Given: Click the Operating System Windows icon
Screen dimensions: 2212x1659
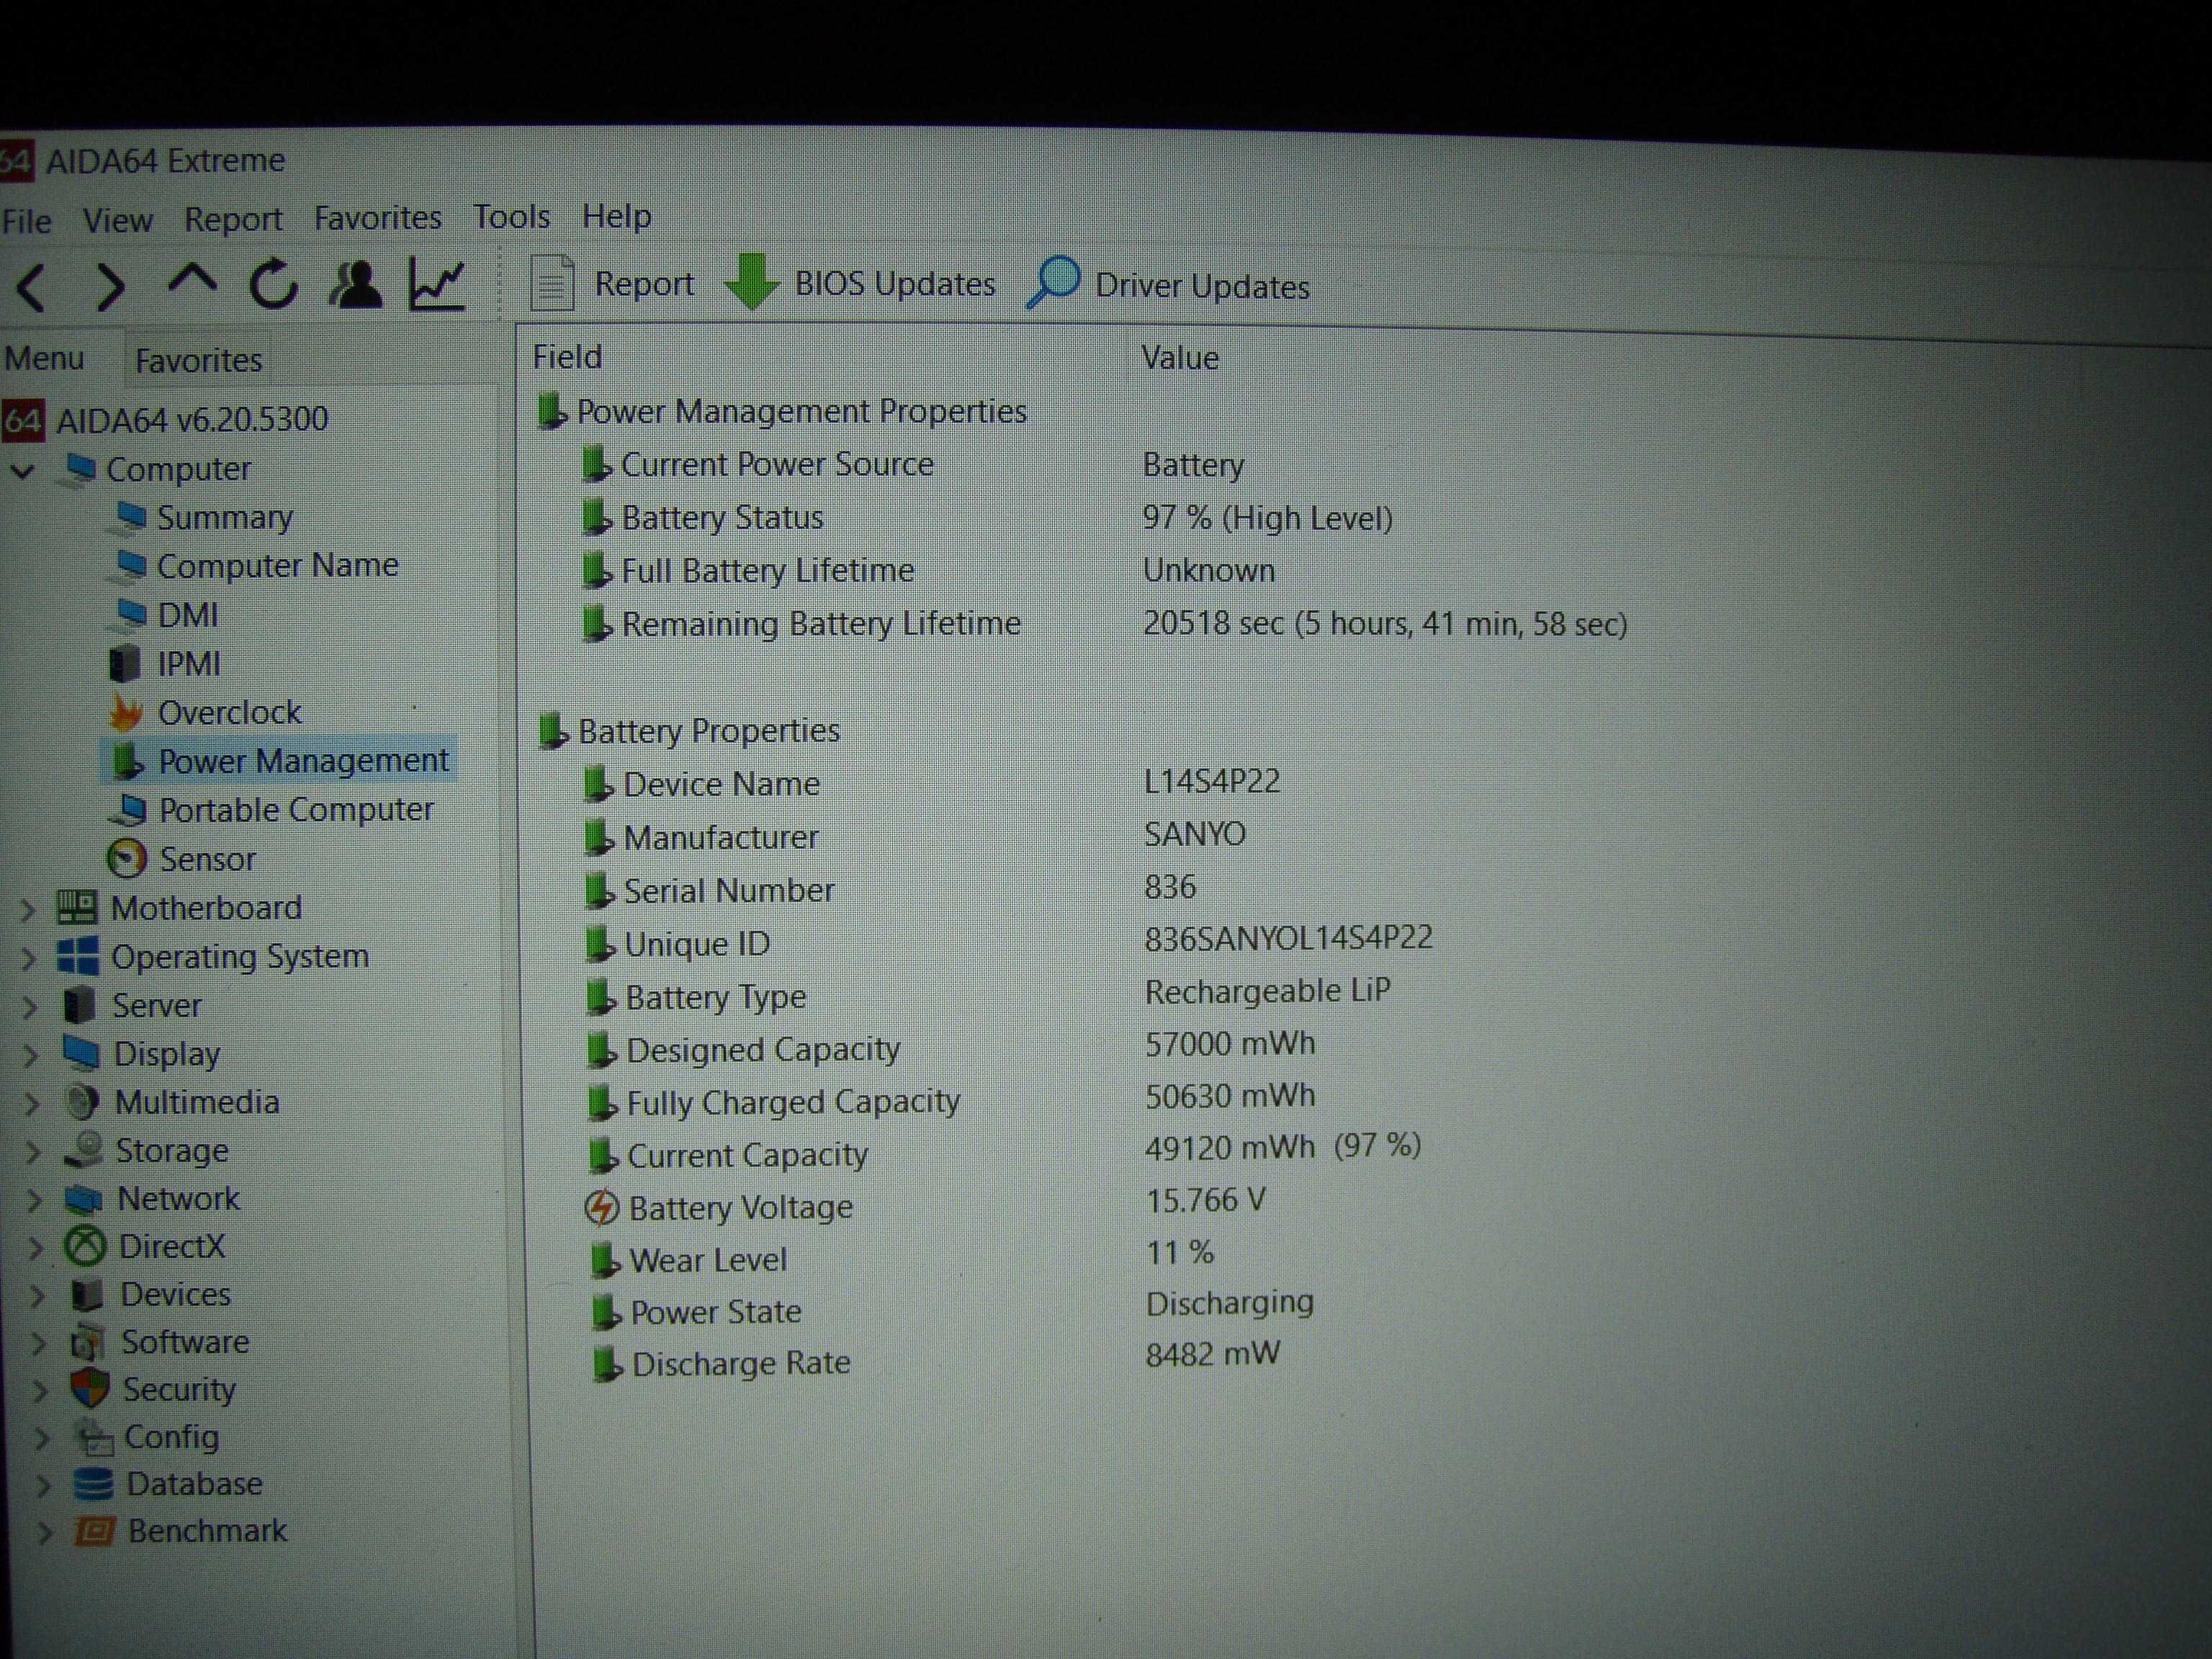Looking at the screenshot, I should (x=78, y=956).
